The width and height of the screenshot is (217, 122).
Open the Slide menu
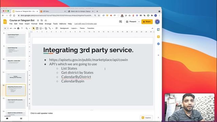pyautogui.click(x=41, y=24)
